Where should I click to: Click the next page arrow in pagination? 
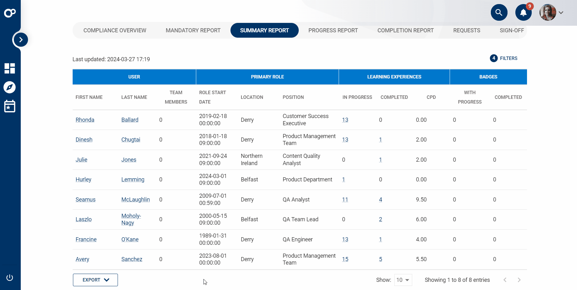click(519, 280)
